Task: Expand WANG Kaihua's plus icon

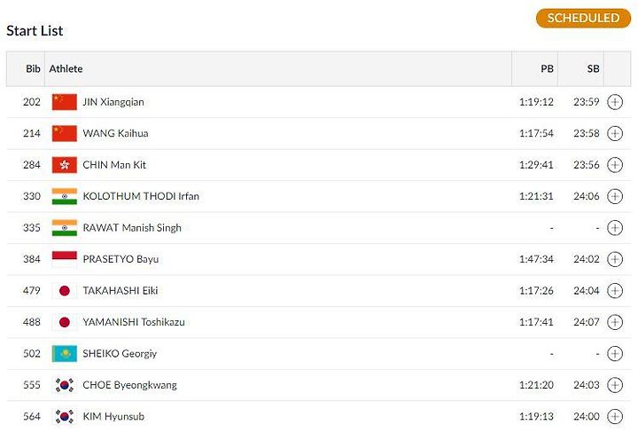Action: pos(615,133)
